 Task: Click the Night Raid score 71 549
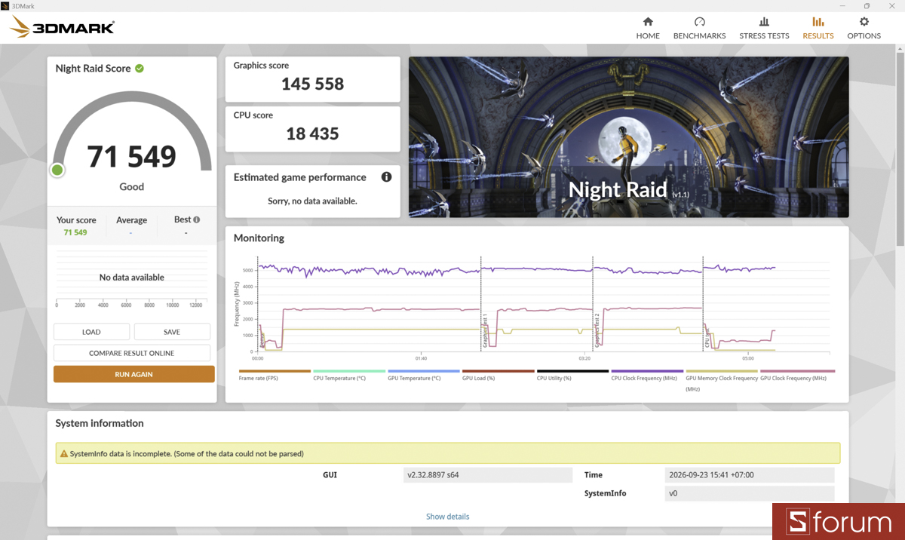pyautogui.click(x=132, y=156)
